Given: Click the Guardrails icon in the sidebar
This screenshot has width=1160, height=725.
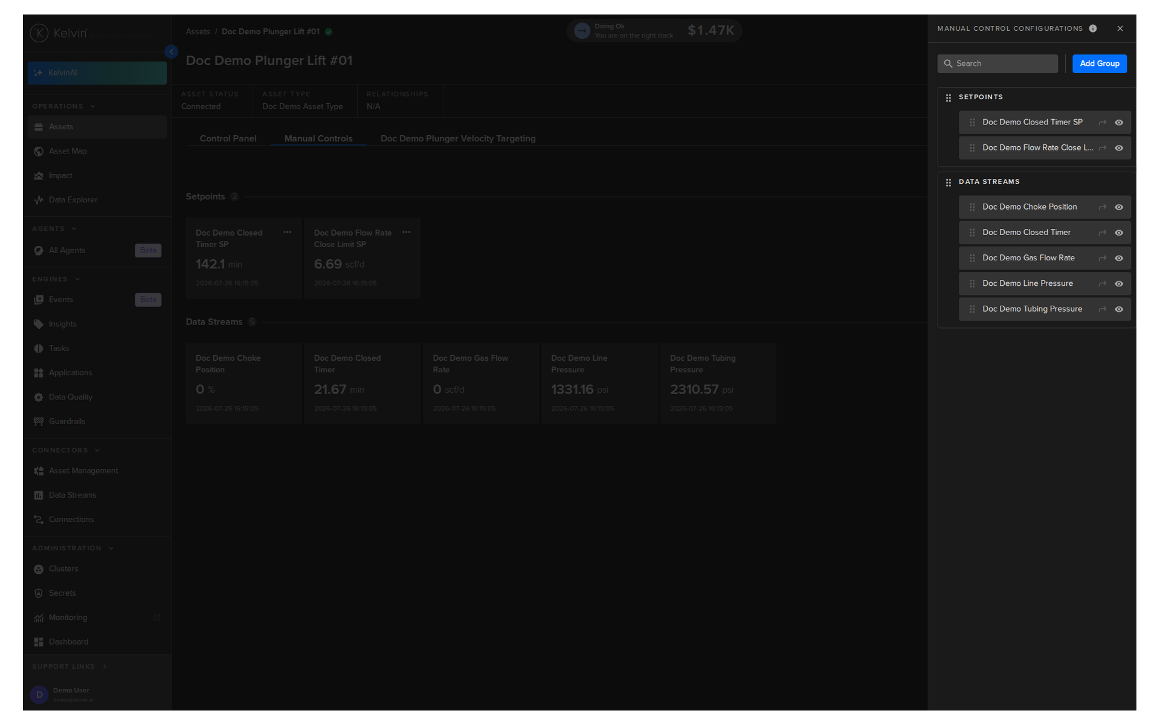Looking at the screenshot, I should point(39,422).
